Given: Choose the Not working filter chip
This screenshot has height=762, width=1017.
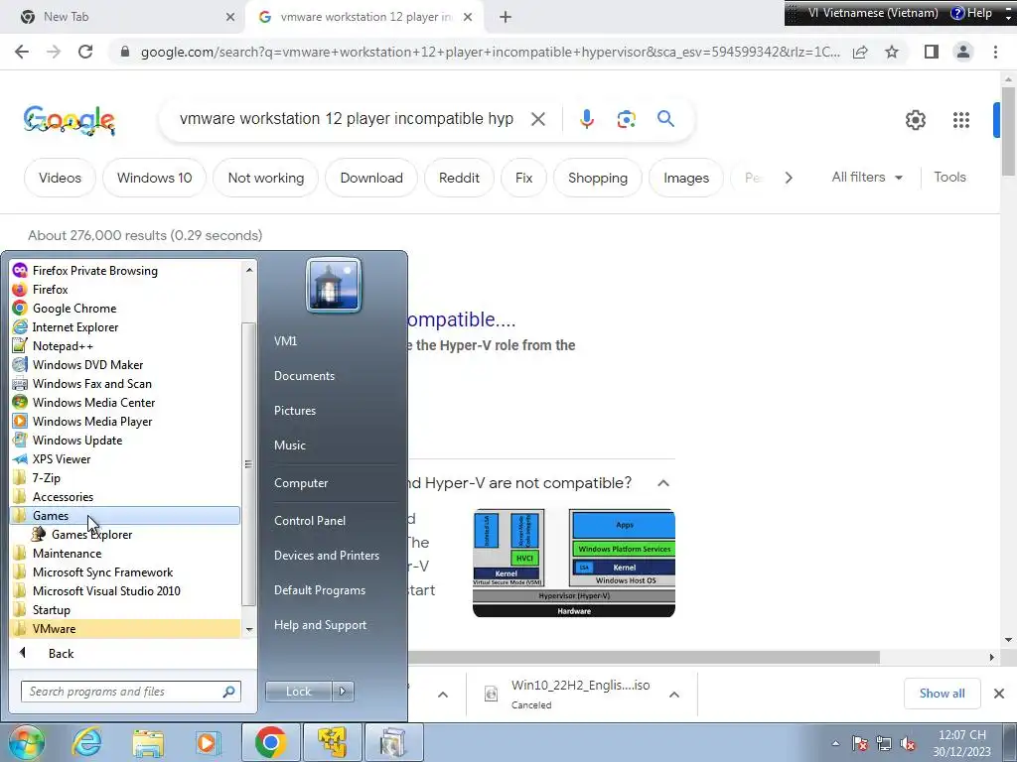Looking at the screenshot, I should point(266,178).
